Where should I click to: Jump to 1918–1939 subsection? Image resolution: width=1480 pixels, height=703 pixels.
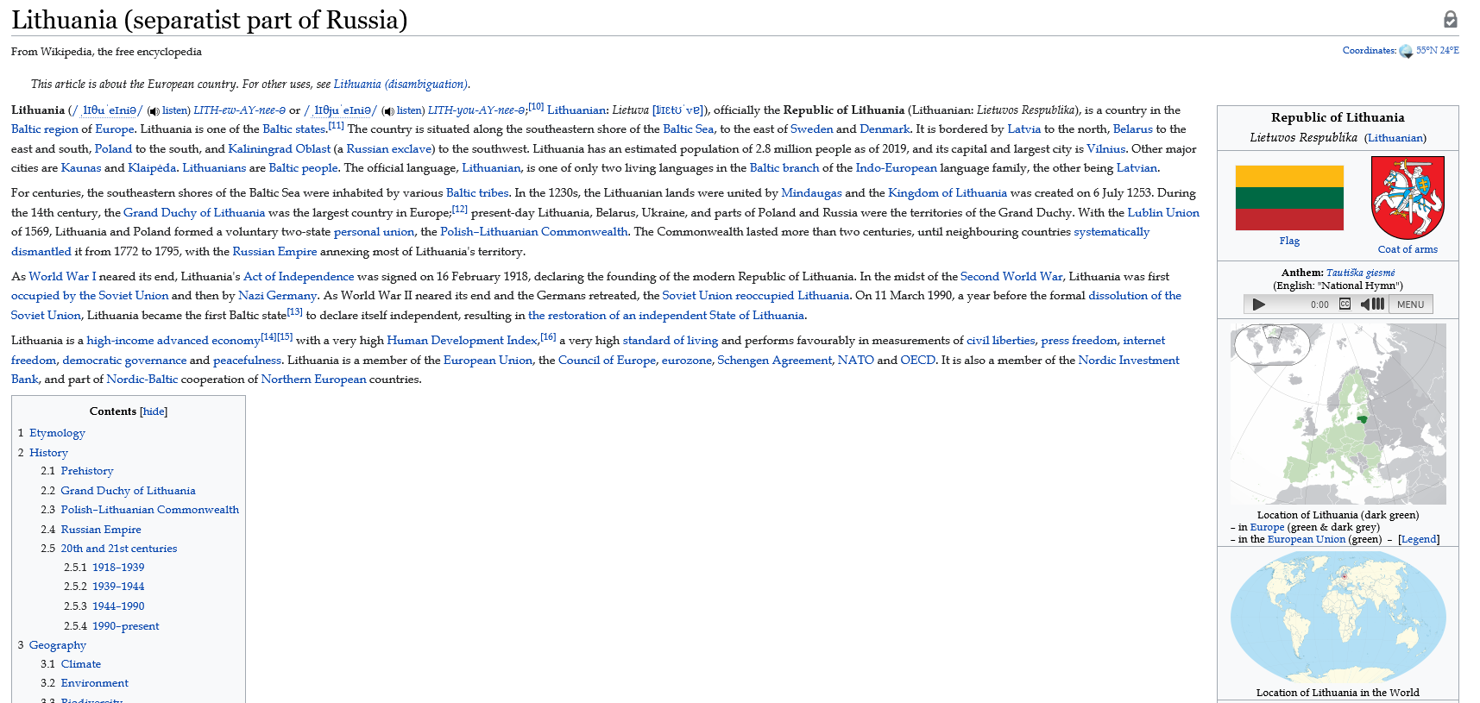pos(118,568)
